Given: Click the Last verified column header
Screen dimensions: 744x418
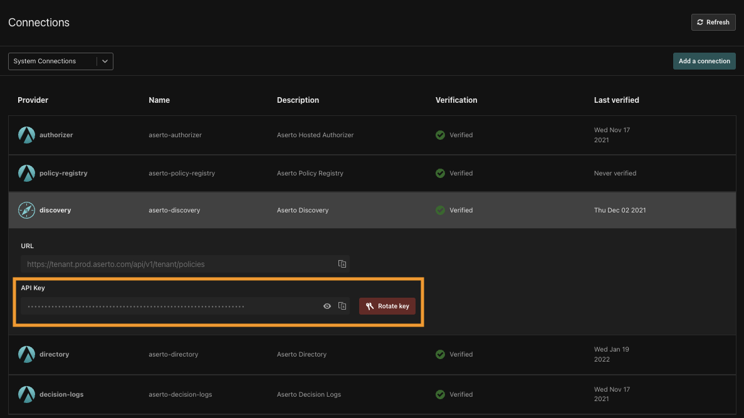Looking at the screenshot, I should coord(616,100).
